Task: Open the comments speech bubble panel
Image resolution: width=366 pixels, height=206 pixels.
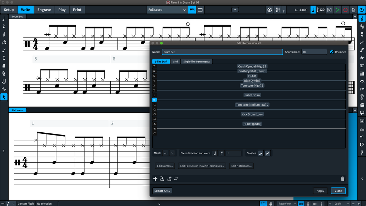Action: point(362,113)
